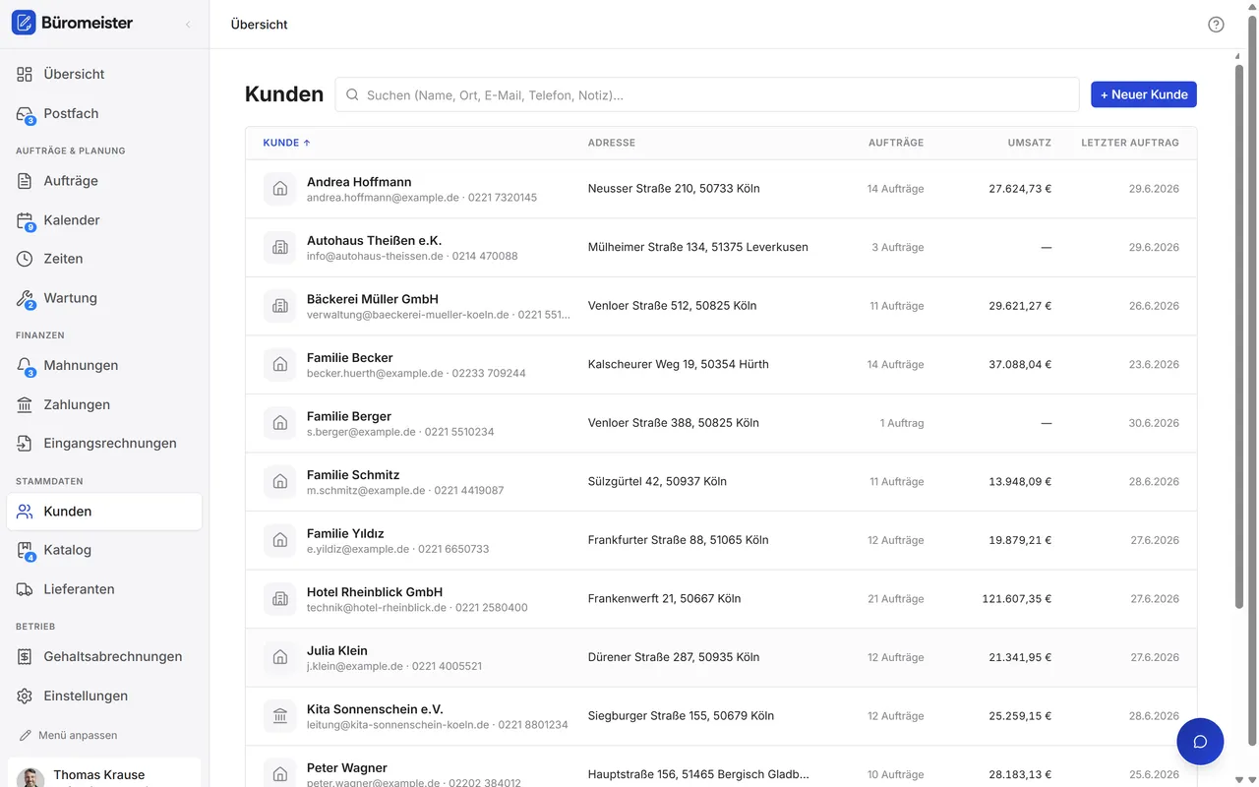1259x787 pixels.
Task: Click building icon next to Bäckerei Müller GmbH
Action: [279, 306]
